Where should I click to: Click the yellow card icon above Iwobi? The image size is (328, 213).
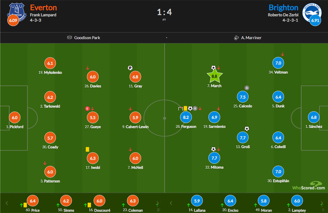[87, 149]
